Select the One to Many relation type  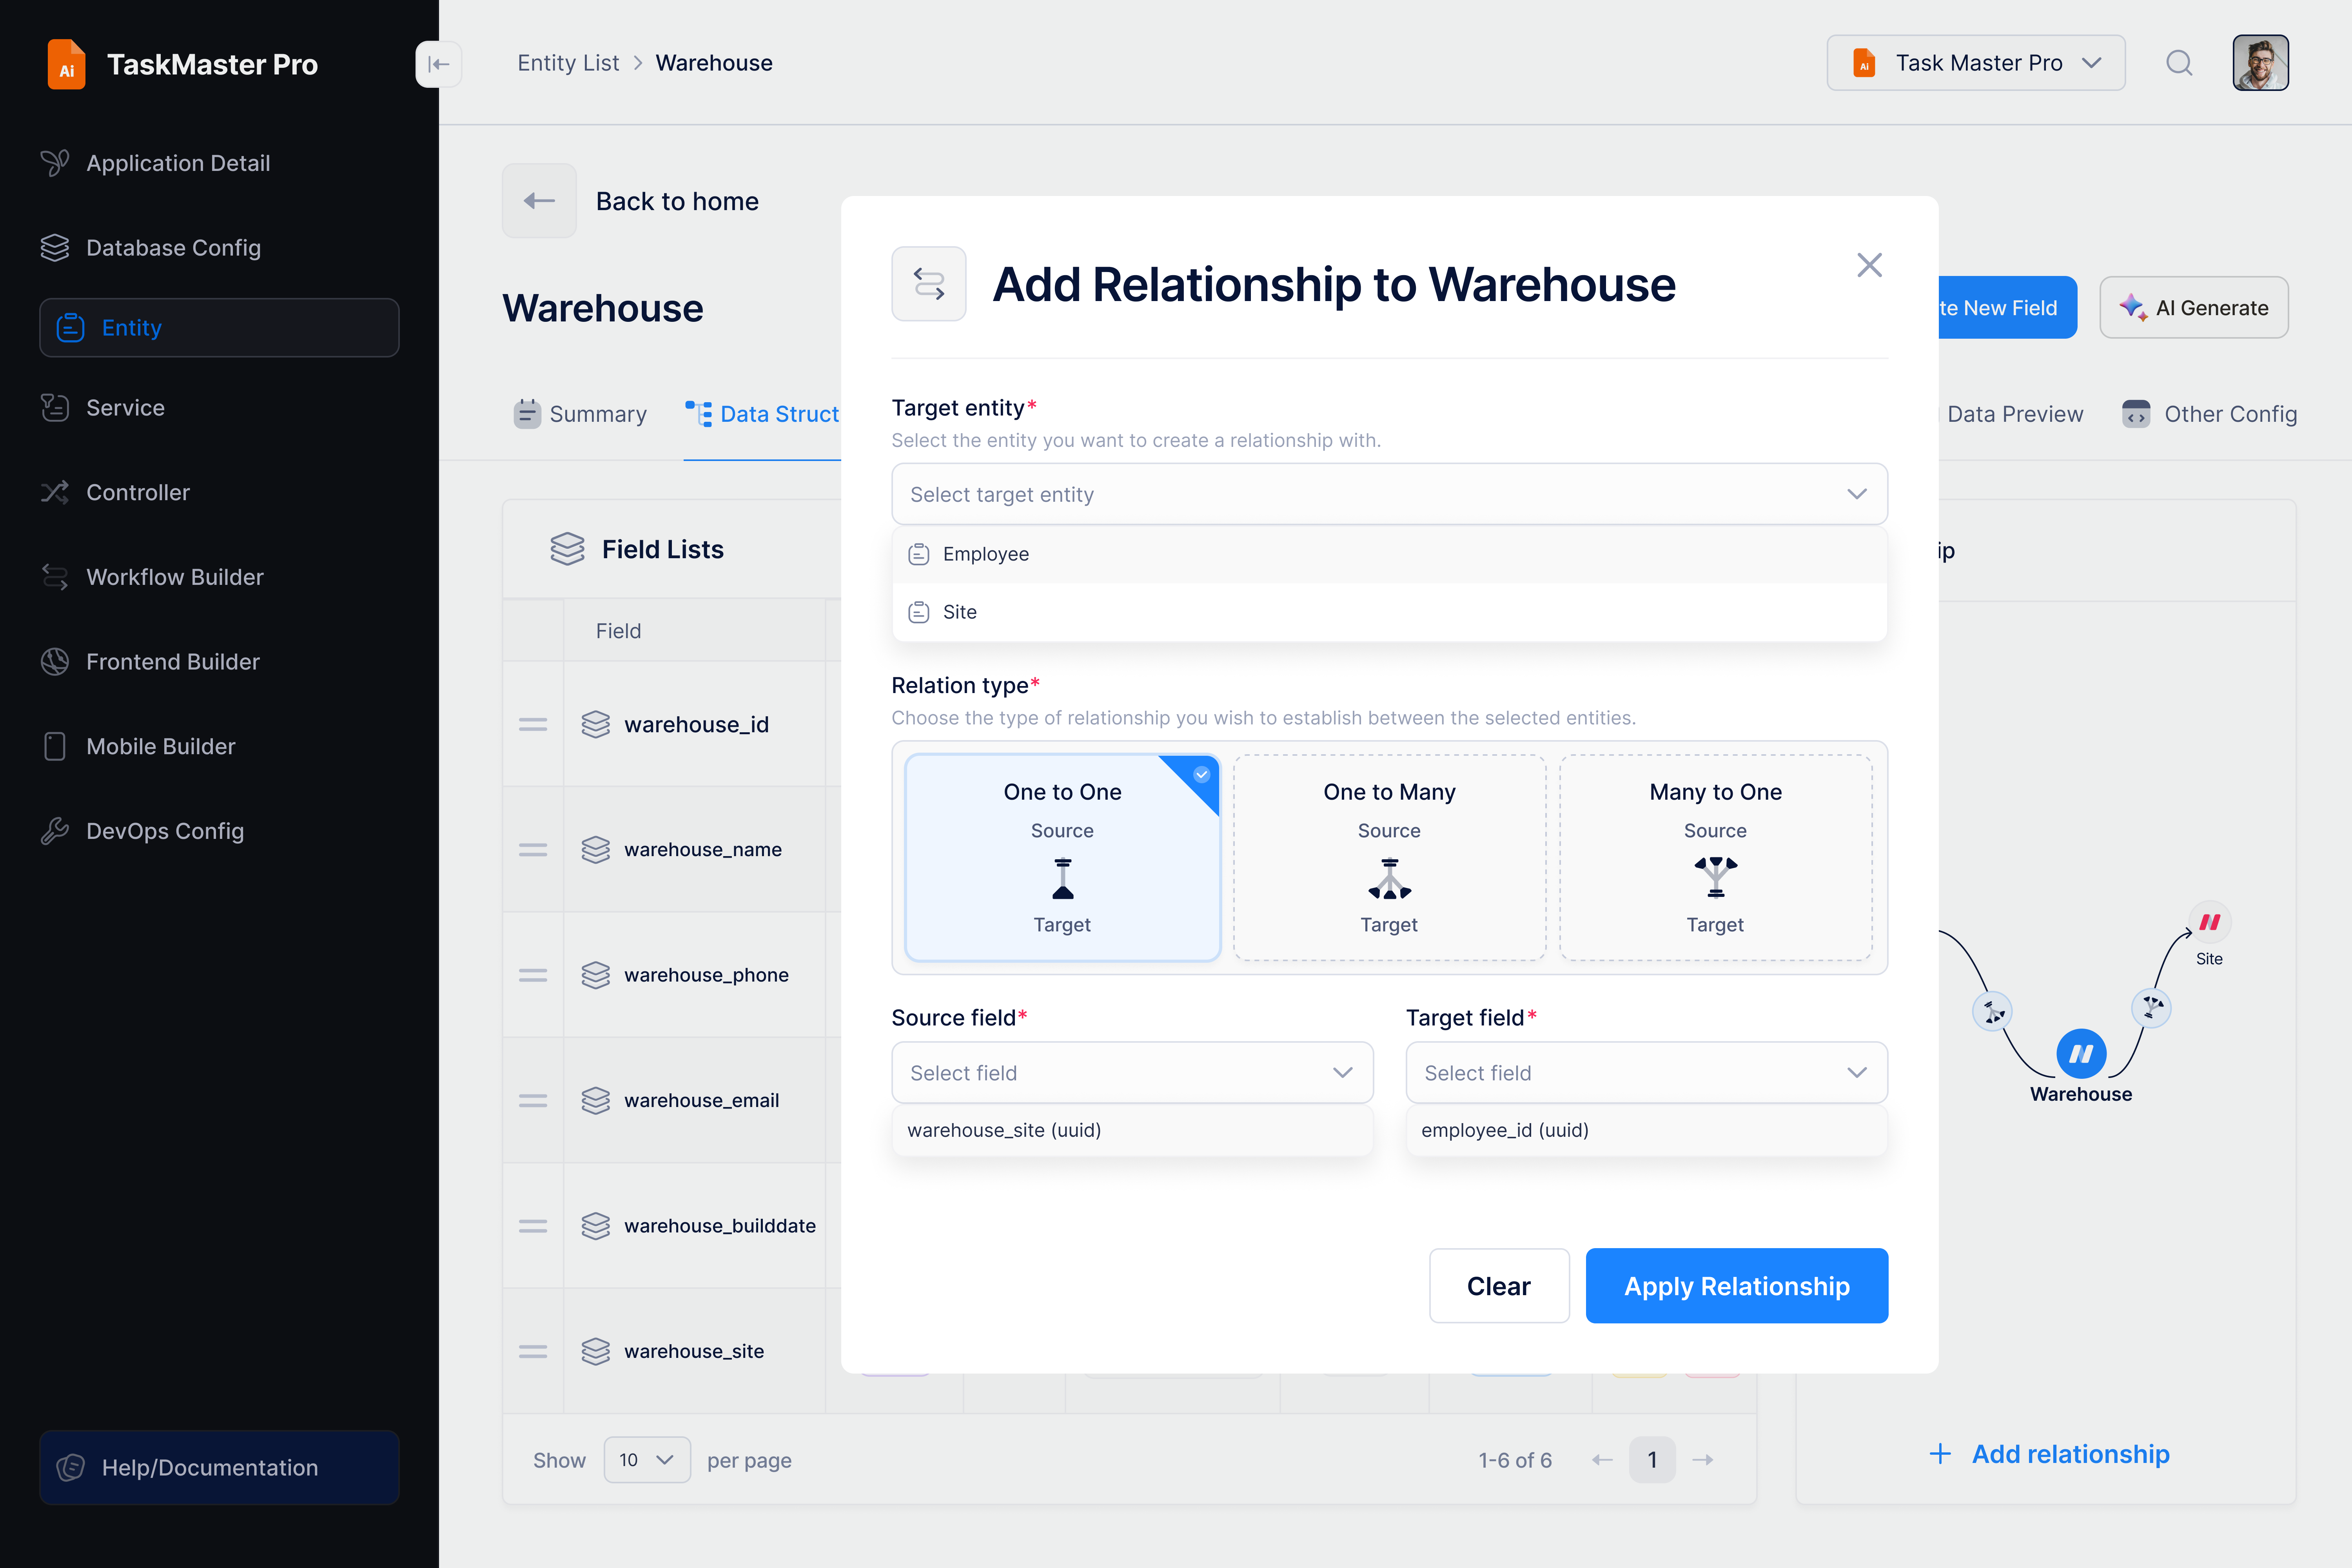pos(1389,857)
